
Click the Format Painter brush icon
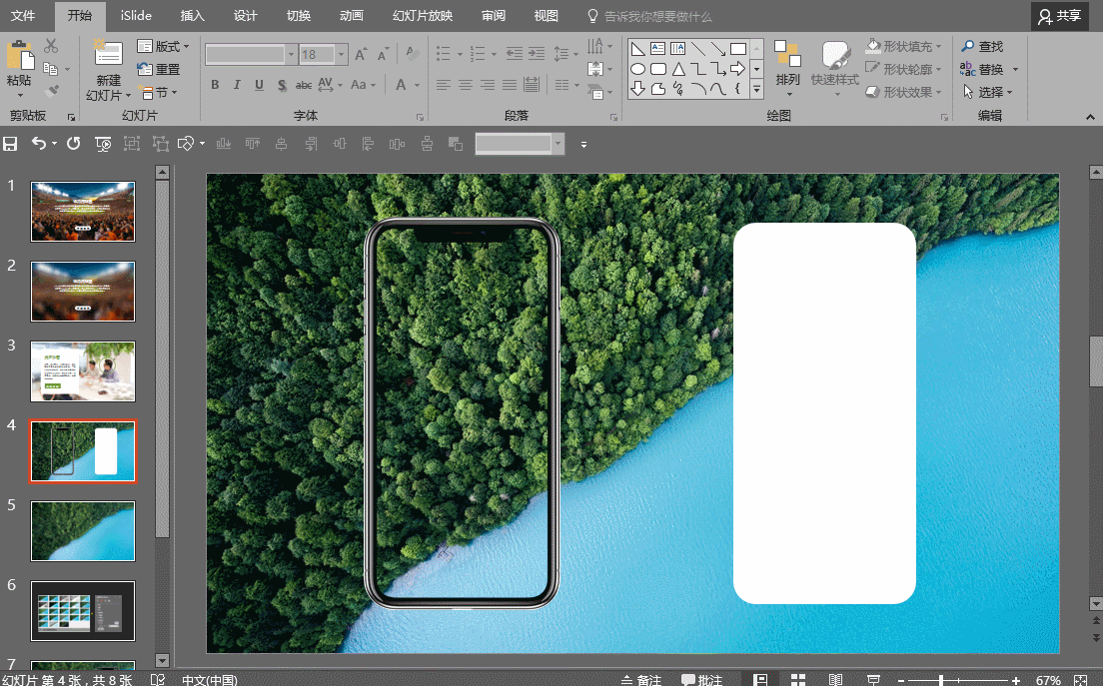click(51, 92)
